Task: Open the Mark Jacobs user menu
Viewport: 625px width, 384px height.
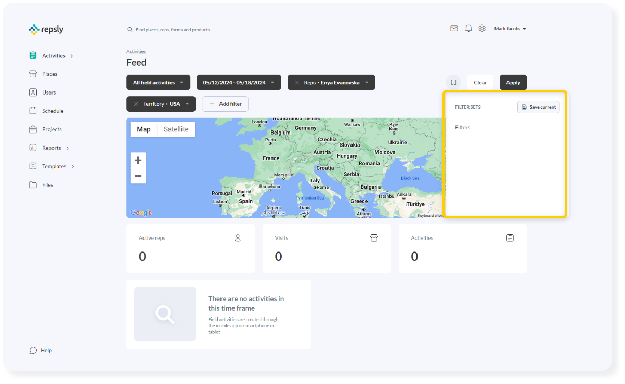Action: point(510,29)
